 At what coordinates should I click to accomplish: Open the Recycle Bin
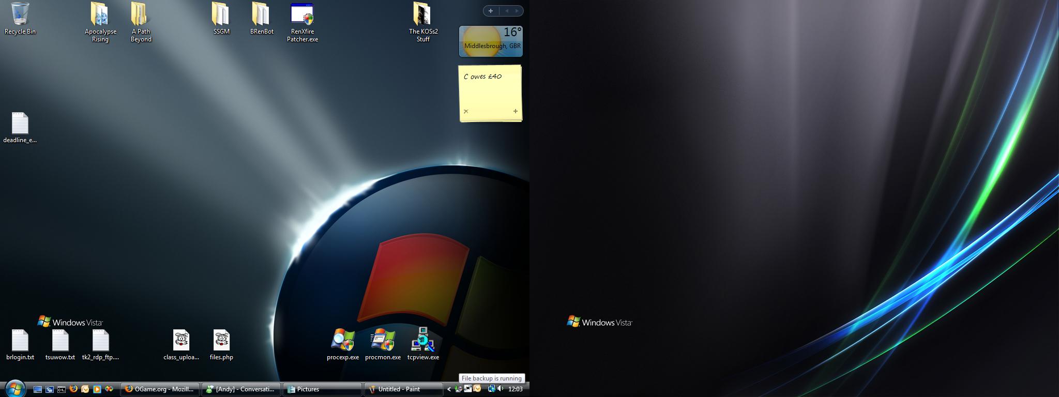(x=20, y=14)
